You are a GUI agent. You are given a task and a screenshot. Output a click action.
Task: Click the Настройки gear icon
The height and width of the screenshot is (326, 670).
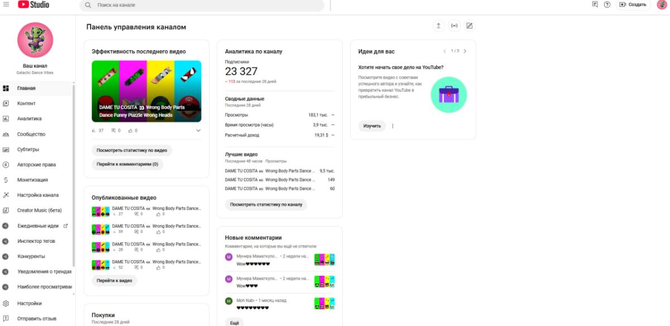(x=6, y=304)
